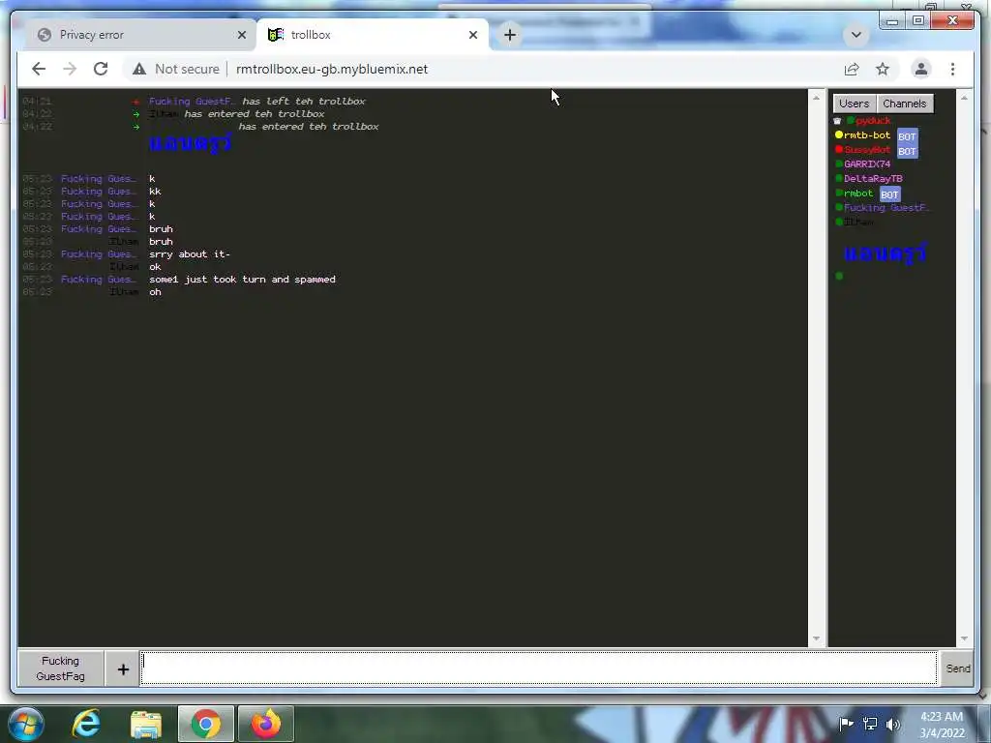Click the chat area scroll down arrow

coord(816,639)
